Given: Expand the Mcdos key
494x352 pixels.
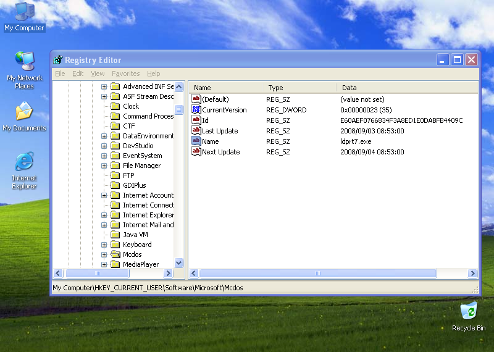Looking at the screenshot, I should [x=104, y=254].
